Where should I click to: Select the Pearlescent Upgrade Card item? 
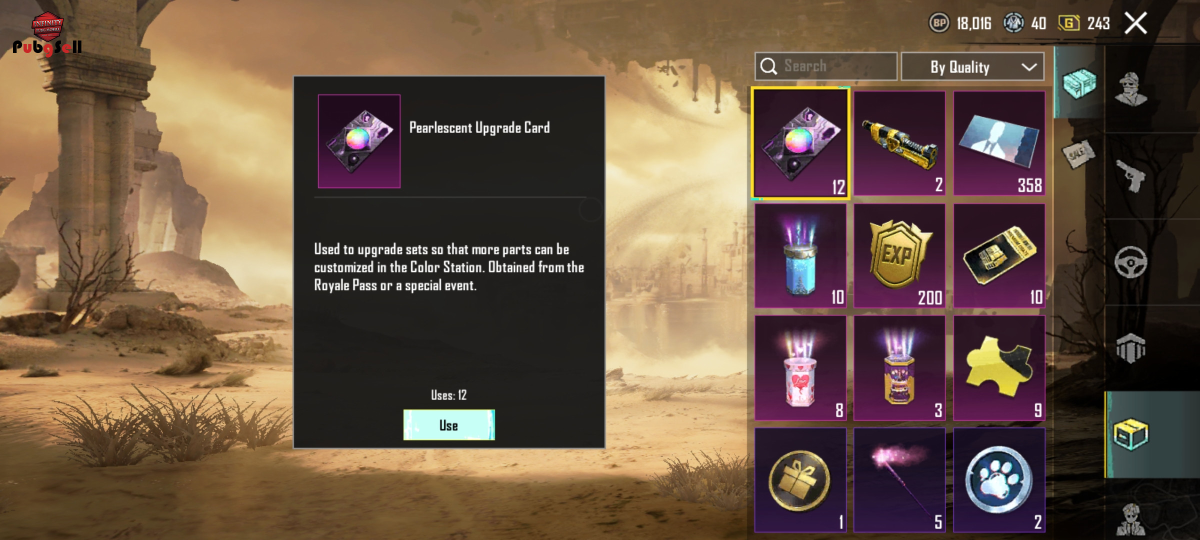tap(800, 143)
